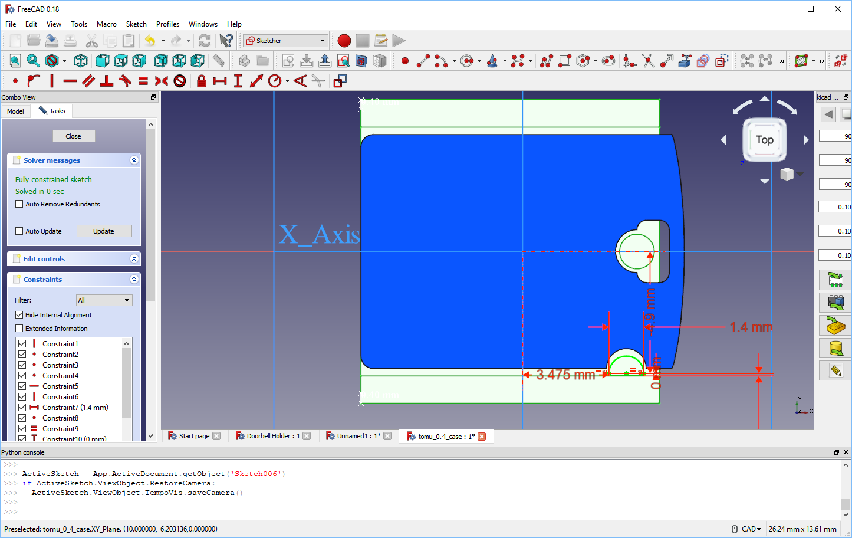Enable Auto Remove Redundants
This screenshot has width=852, height=538.
[19, 204]
